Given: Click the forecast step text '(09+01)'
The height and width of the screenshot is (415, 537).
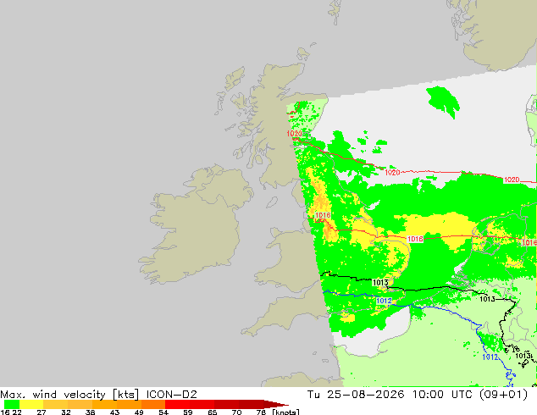Looking at the screenshot, I should coord(503,395).
